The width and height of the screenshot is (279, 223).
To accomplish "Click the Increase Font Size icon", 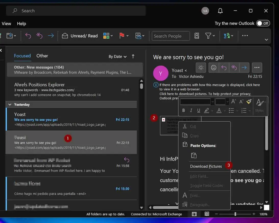I will 234,101.
